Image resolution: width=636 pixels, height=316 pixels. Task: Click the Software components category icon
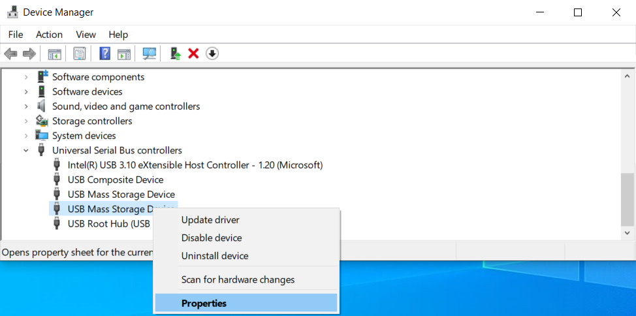(42, 76)
